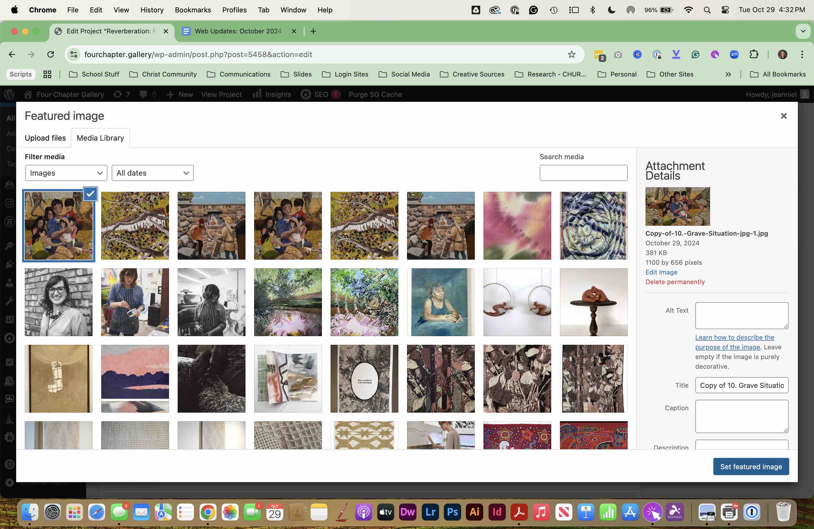Launch InDesign from the Dock
The image size is (814, 529).
tap(497, 512)
